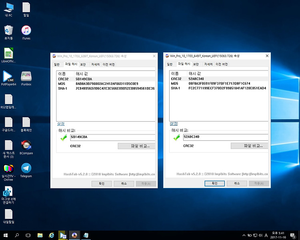Click the IME language indicator A
Viewport: 300px width, 240px height.
click(266, 236)
